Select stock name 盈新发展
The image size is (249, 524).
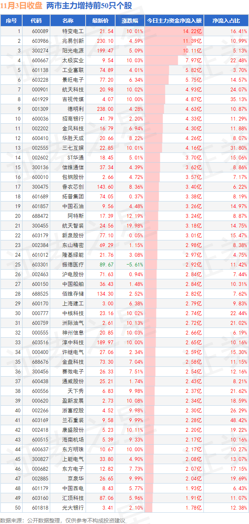pos(73,401)
